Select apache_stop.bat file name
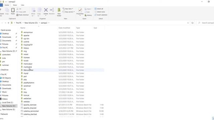214x120 pixels. [30, 108]
